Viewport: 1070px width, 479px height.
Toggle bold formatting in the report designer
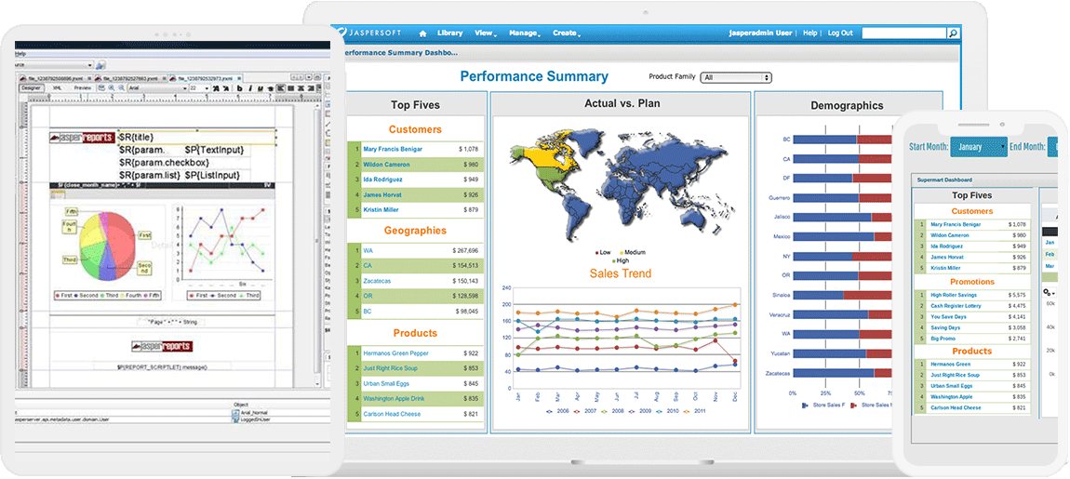point(239,88)
